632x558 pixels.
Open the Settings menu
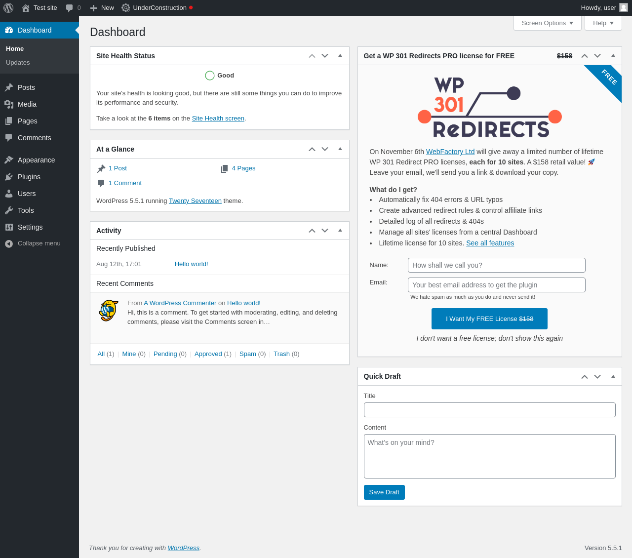[39, 227]
